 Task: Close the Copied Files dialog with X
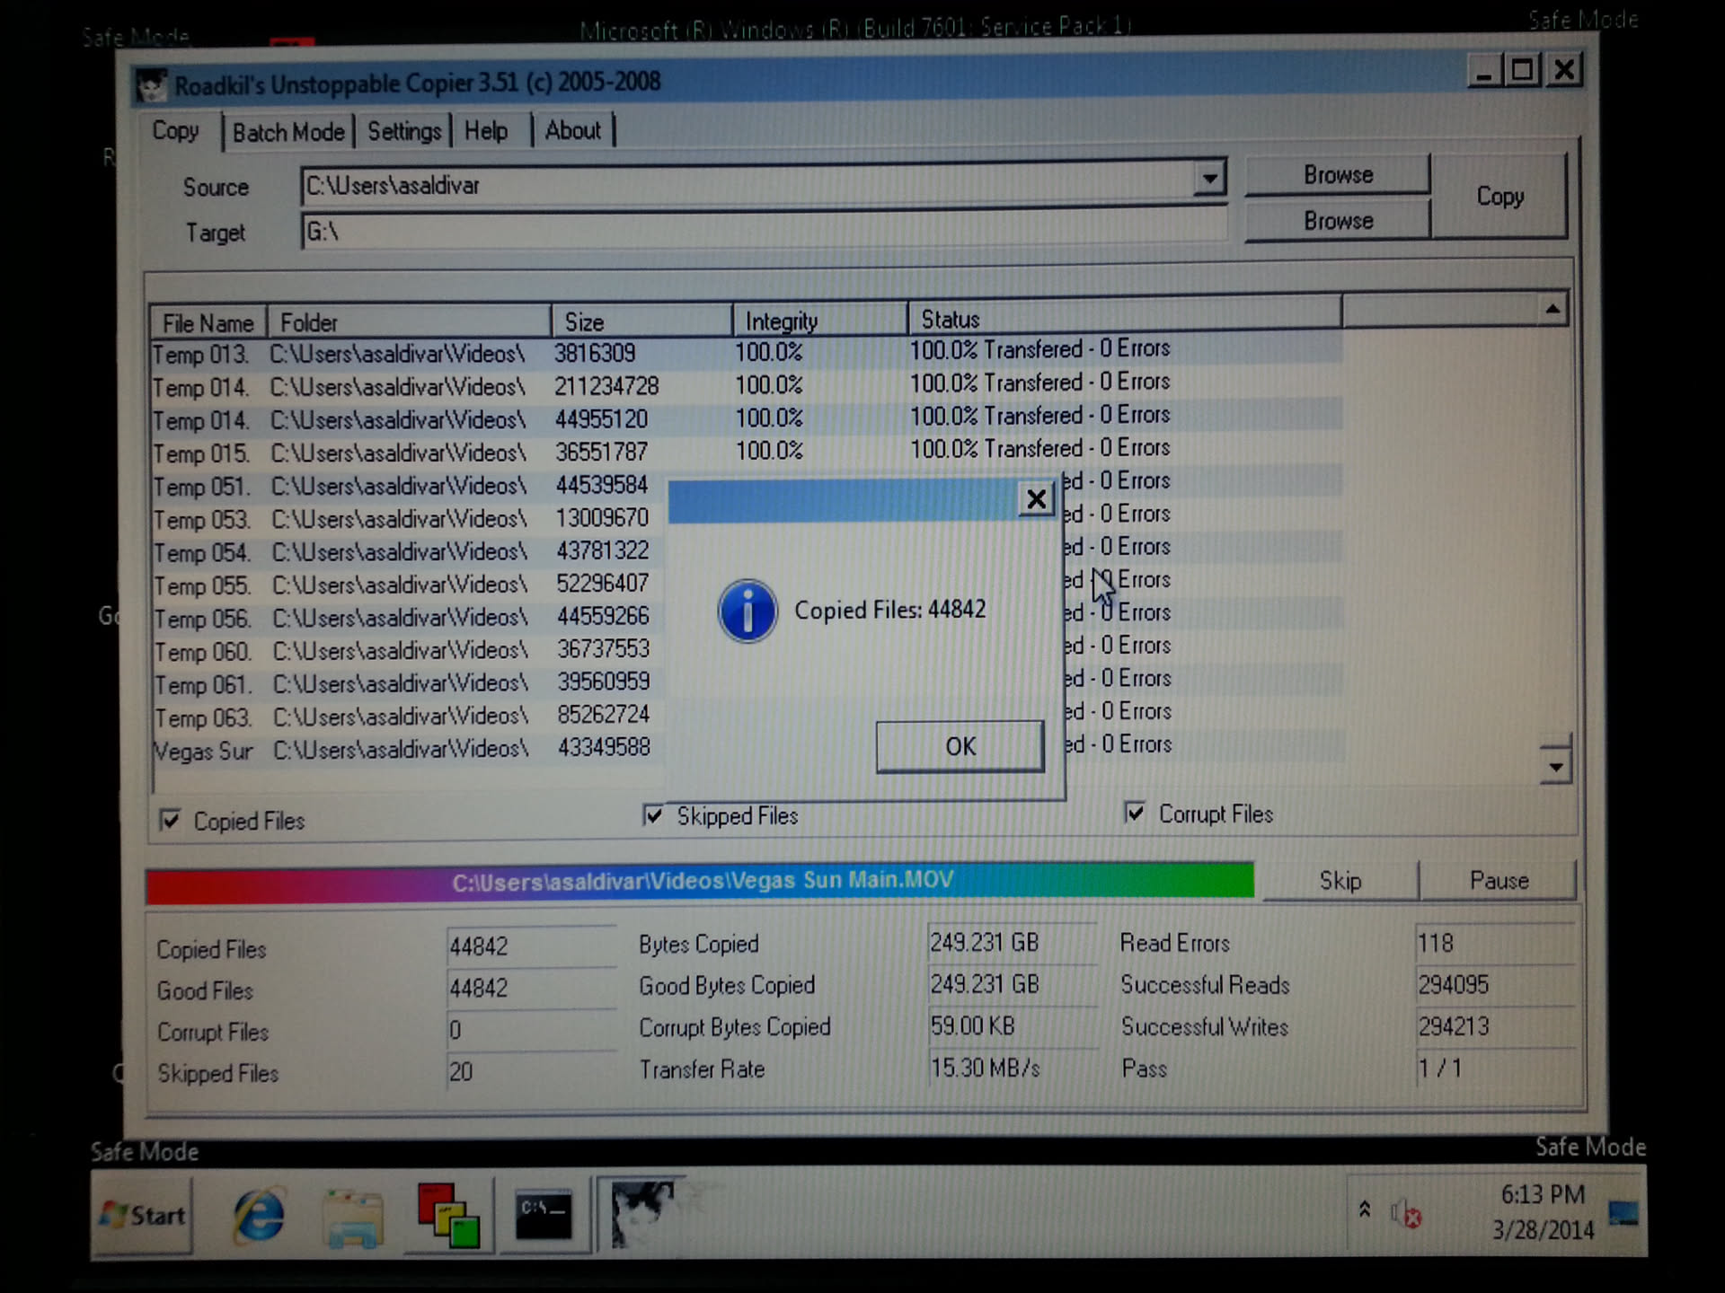(x=1036, y=499)
